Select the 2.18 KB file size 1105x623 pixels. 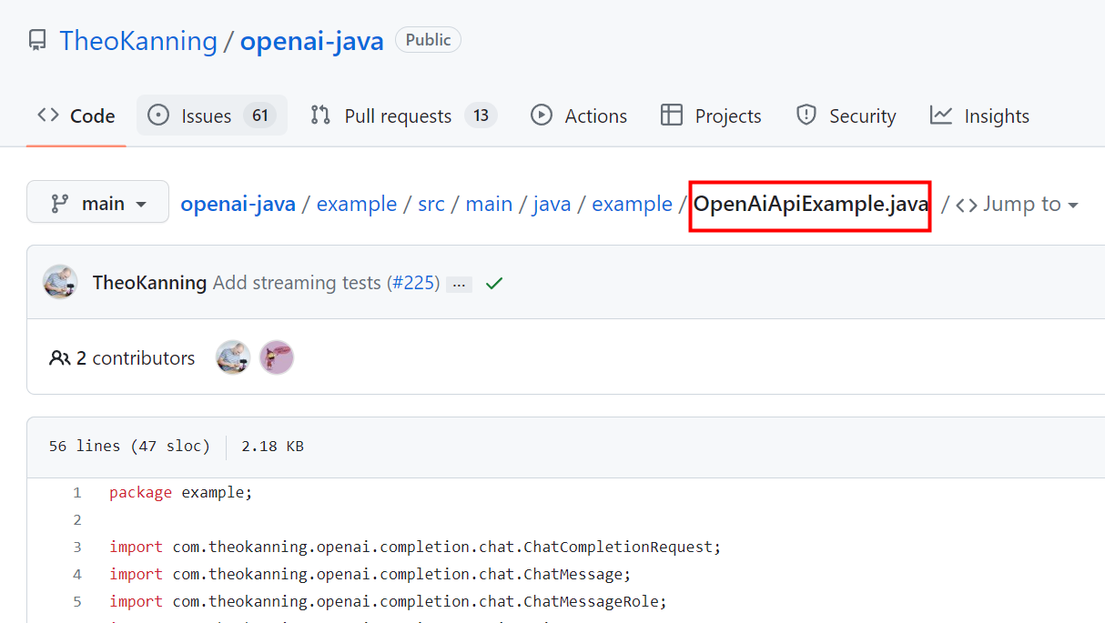pos(272,447)
